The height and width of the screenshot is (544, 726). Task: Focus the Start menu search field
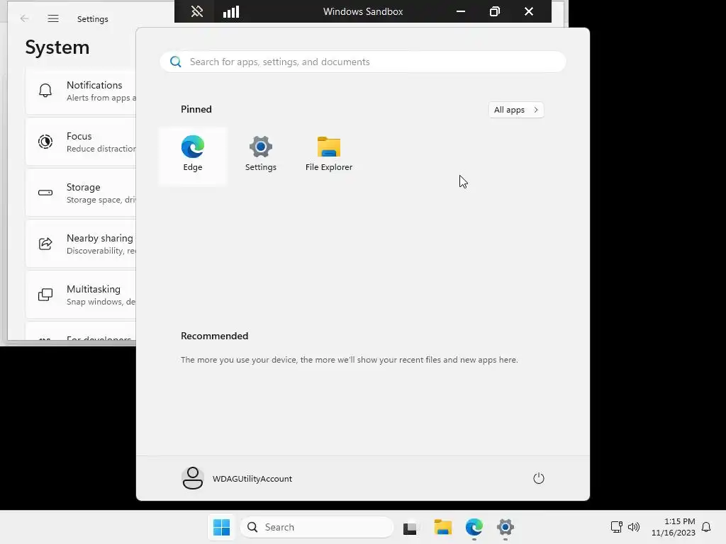point(363,62)
